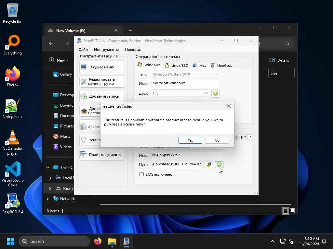Switch to the Linux/BSD tab
Viewport: 333px width, 249px height.
point(177,65)
